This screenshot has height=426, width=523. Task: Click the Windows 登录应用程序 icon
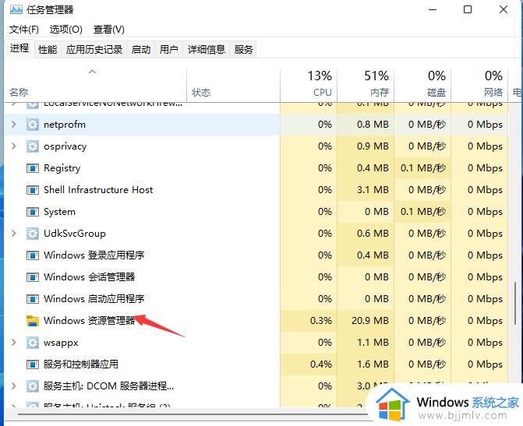click(x=33, y=255)
